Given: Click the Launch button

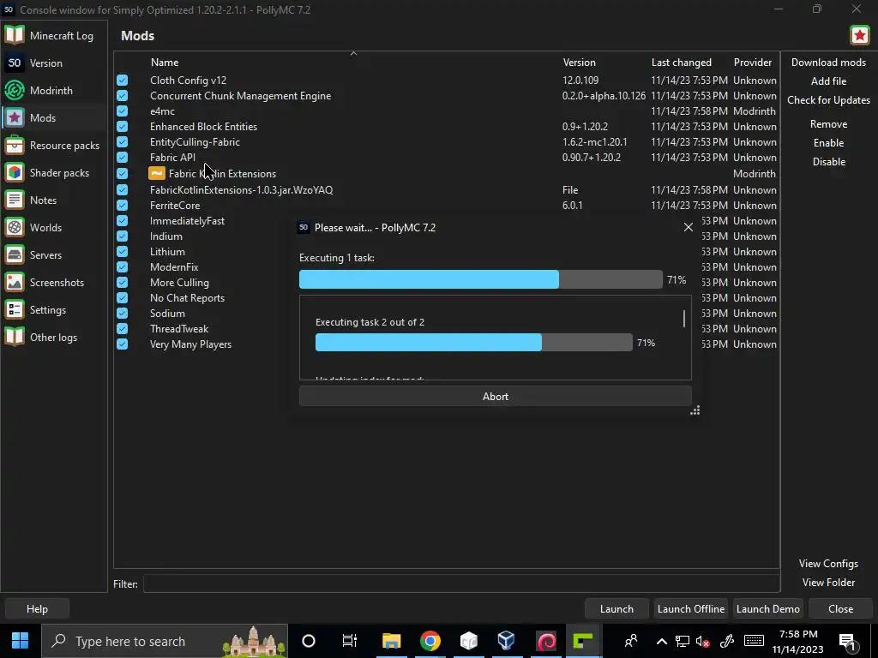Looking at the screenshot, I should click(616, 609).
